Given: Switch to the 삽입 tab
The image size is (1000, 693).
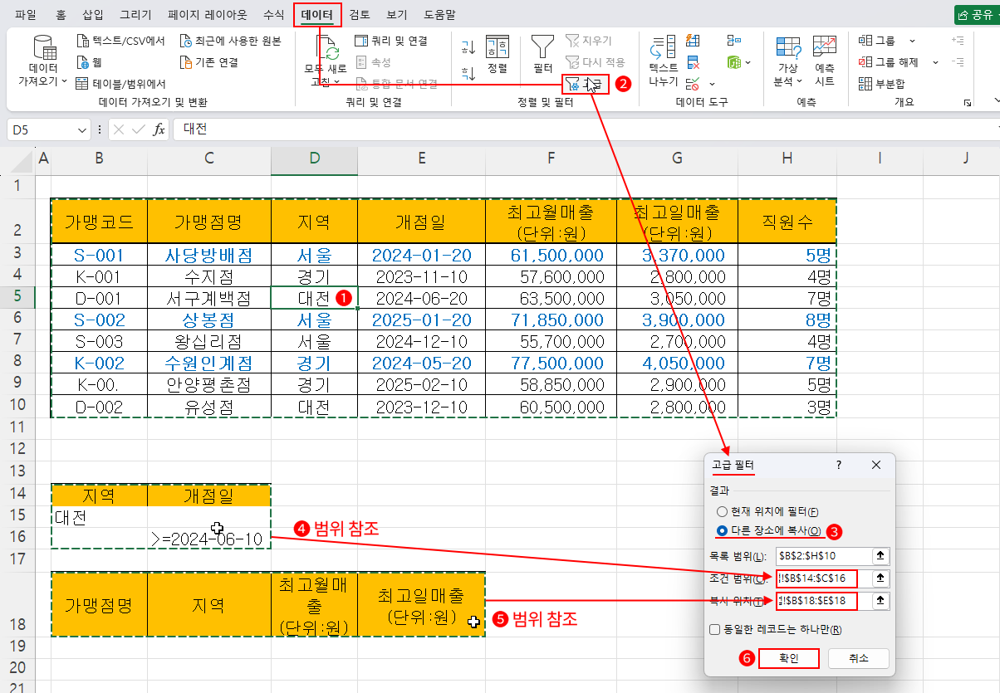Looking at the screenshot, I should (x=94, y=14).
